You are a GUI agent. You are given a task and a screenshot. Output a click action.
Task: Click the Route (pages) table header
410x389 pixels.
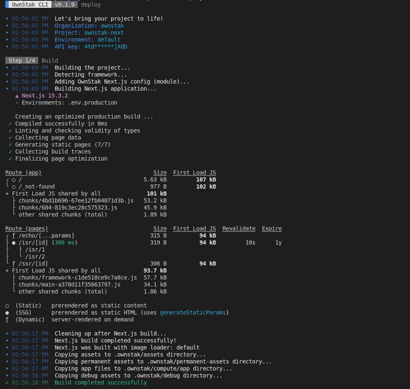27,228
